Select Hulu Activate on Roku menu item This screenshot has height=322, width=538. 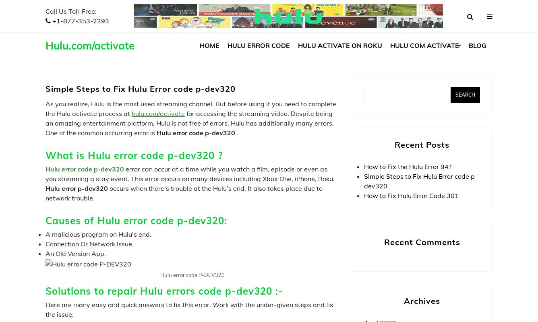pyautogui.click(x=340, y=45)
